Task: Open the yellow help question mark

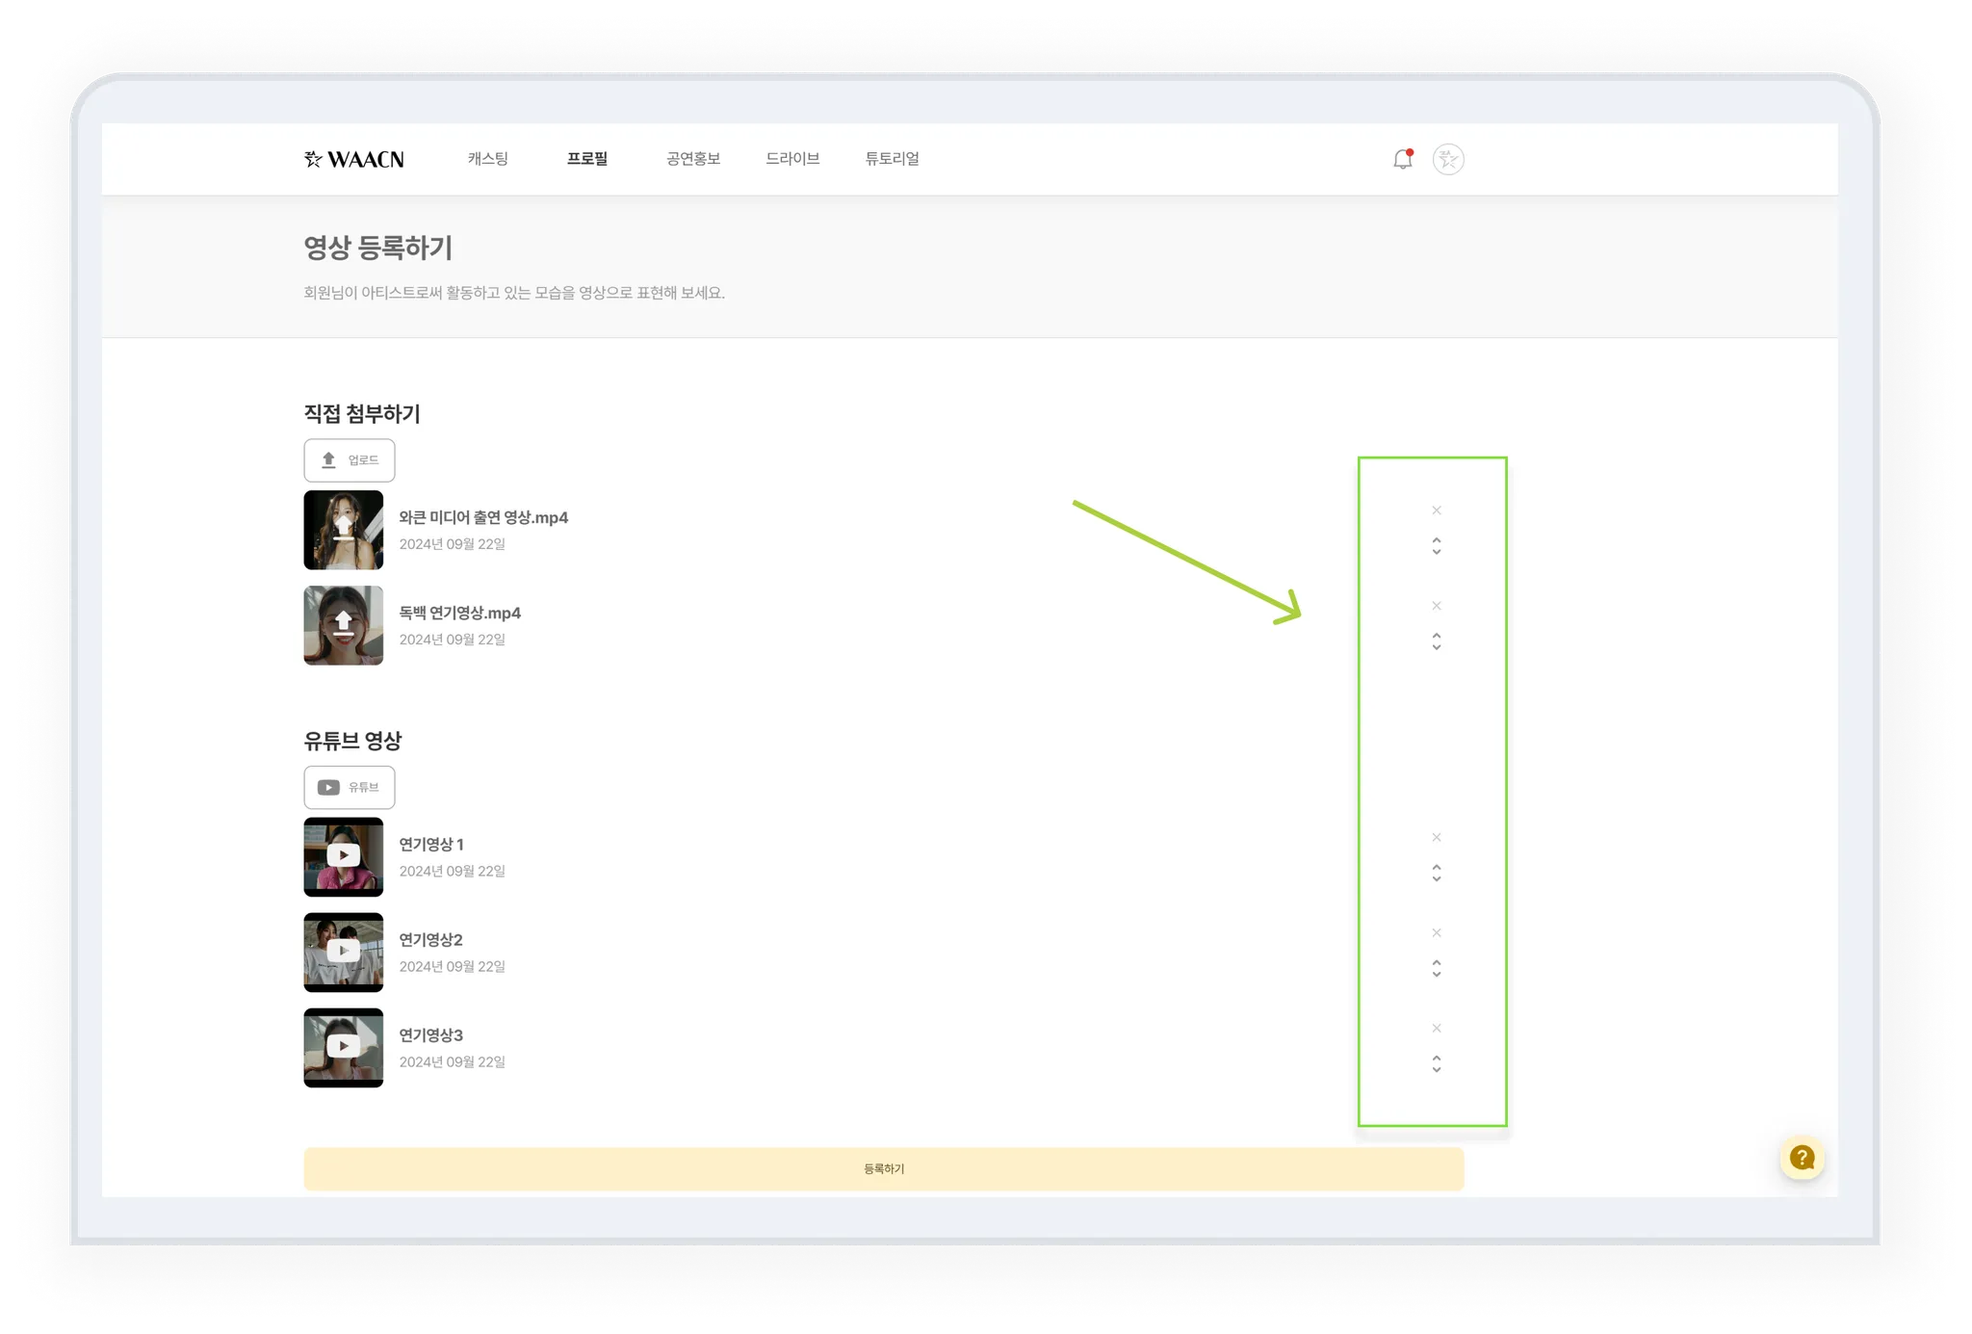Action: pyautogui.click(x=1802, y=1158)
